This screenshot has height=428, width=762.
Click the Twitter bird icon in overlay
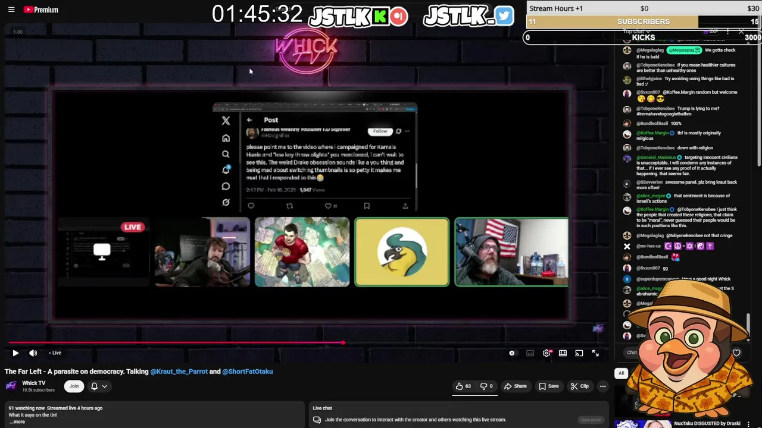pyautogui.click(x=504, y=16)
